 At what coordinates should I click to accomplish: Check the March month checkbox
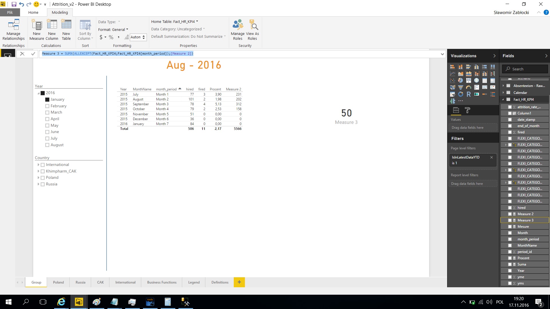tap(47, 112)
